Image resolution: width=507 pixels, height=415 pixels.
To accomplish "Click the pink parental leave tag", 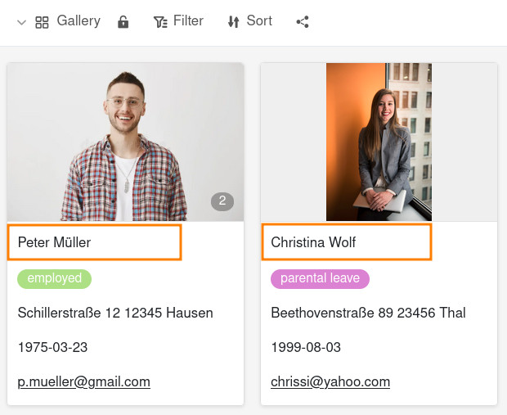I will [320, 278].
